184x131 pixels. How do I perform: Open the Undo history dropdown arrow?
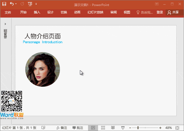[16, 4]
